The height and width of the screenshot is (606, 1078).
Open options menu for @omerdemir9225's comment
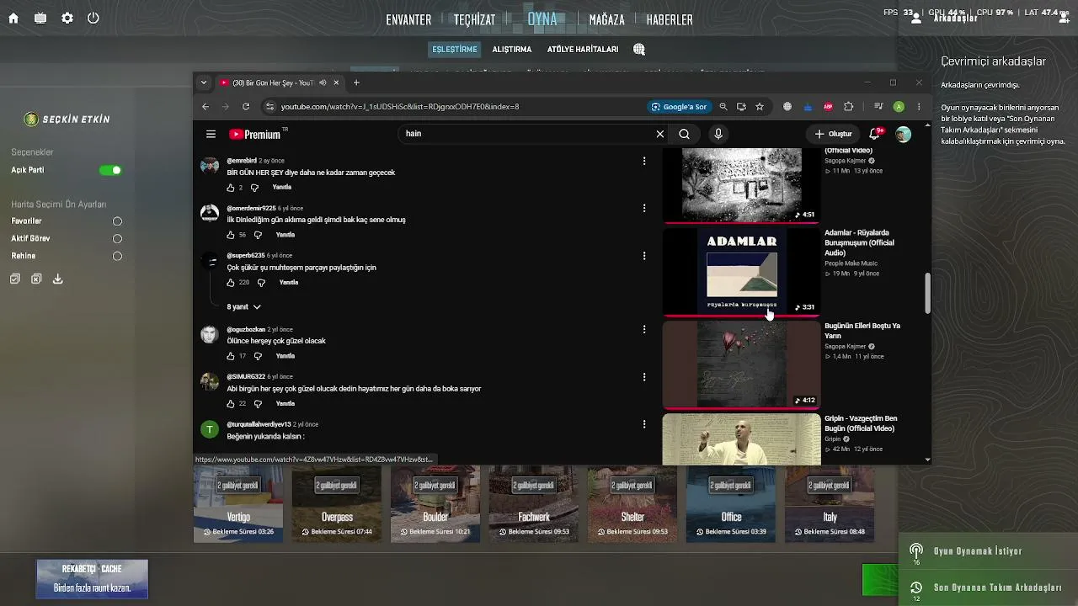(644, 208)
